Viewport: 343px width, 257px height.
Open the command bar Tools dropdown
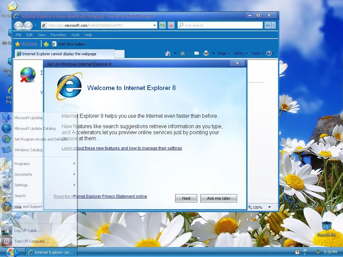[x=257, y=53]
